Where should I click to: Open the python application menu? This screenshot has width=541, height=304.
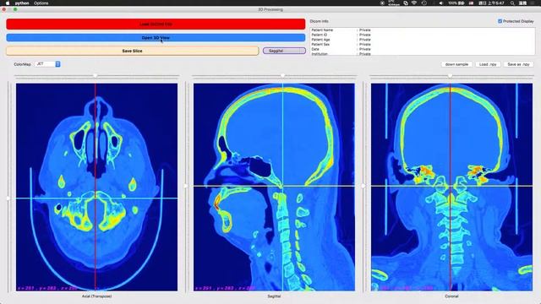(22, 3)
